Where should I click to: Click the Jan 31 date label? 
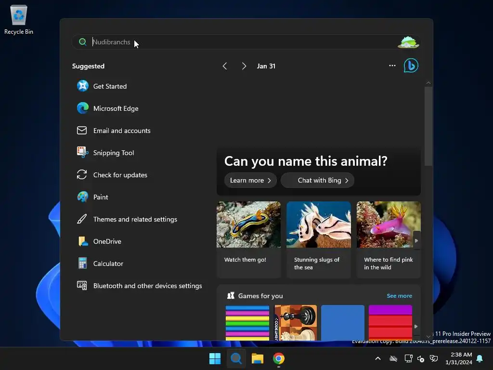click(266, 66)
